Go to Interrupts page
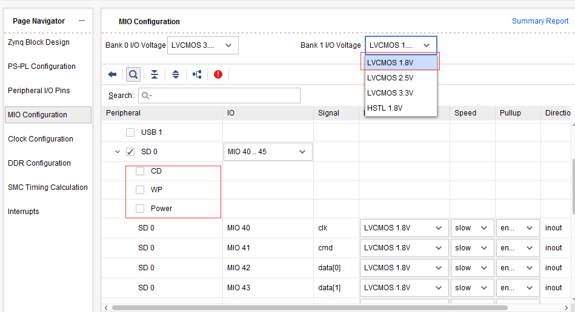Viewport: 575px width, 312px height. pos(23,212)
